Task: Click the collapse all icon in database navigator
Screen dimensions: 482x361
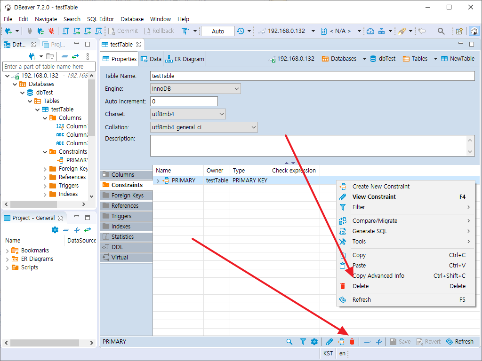Action: coord(64,56)
